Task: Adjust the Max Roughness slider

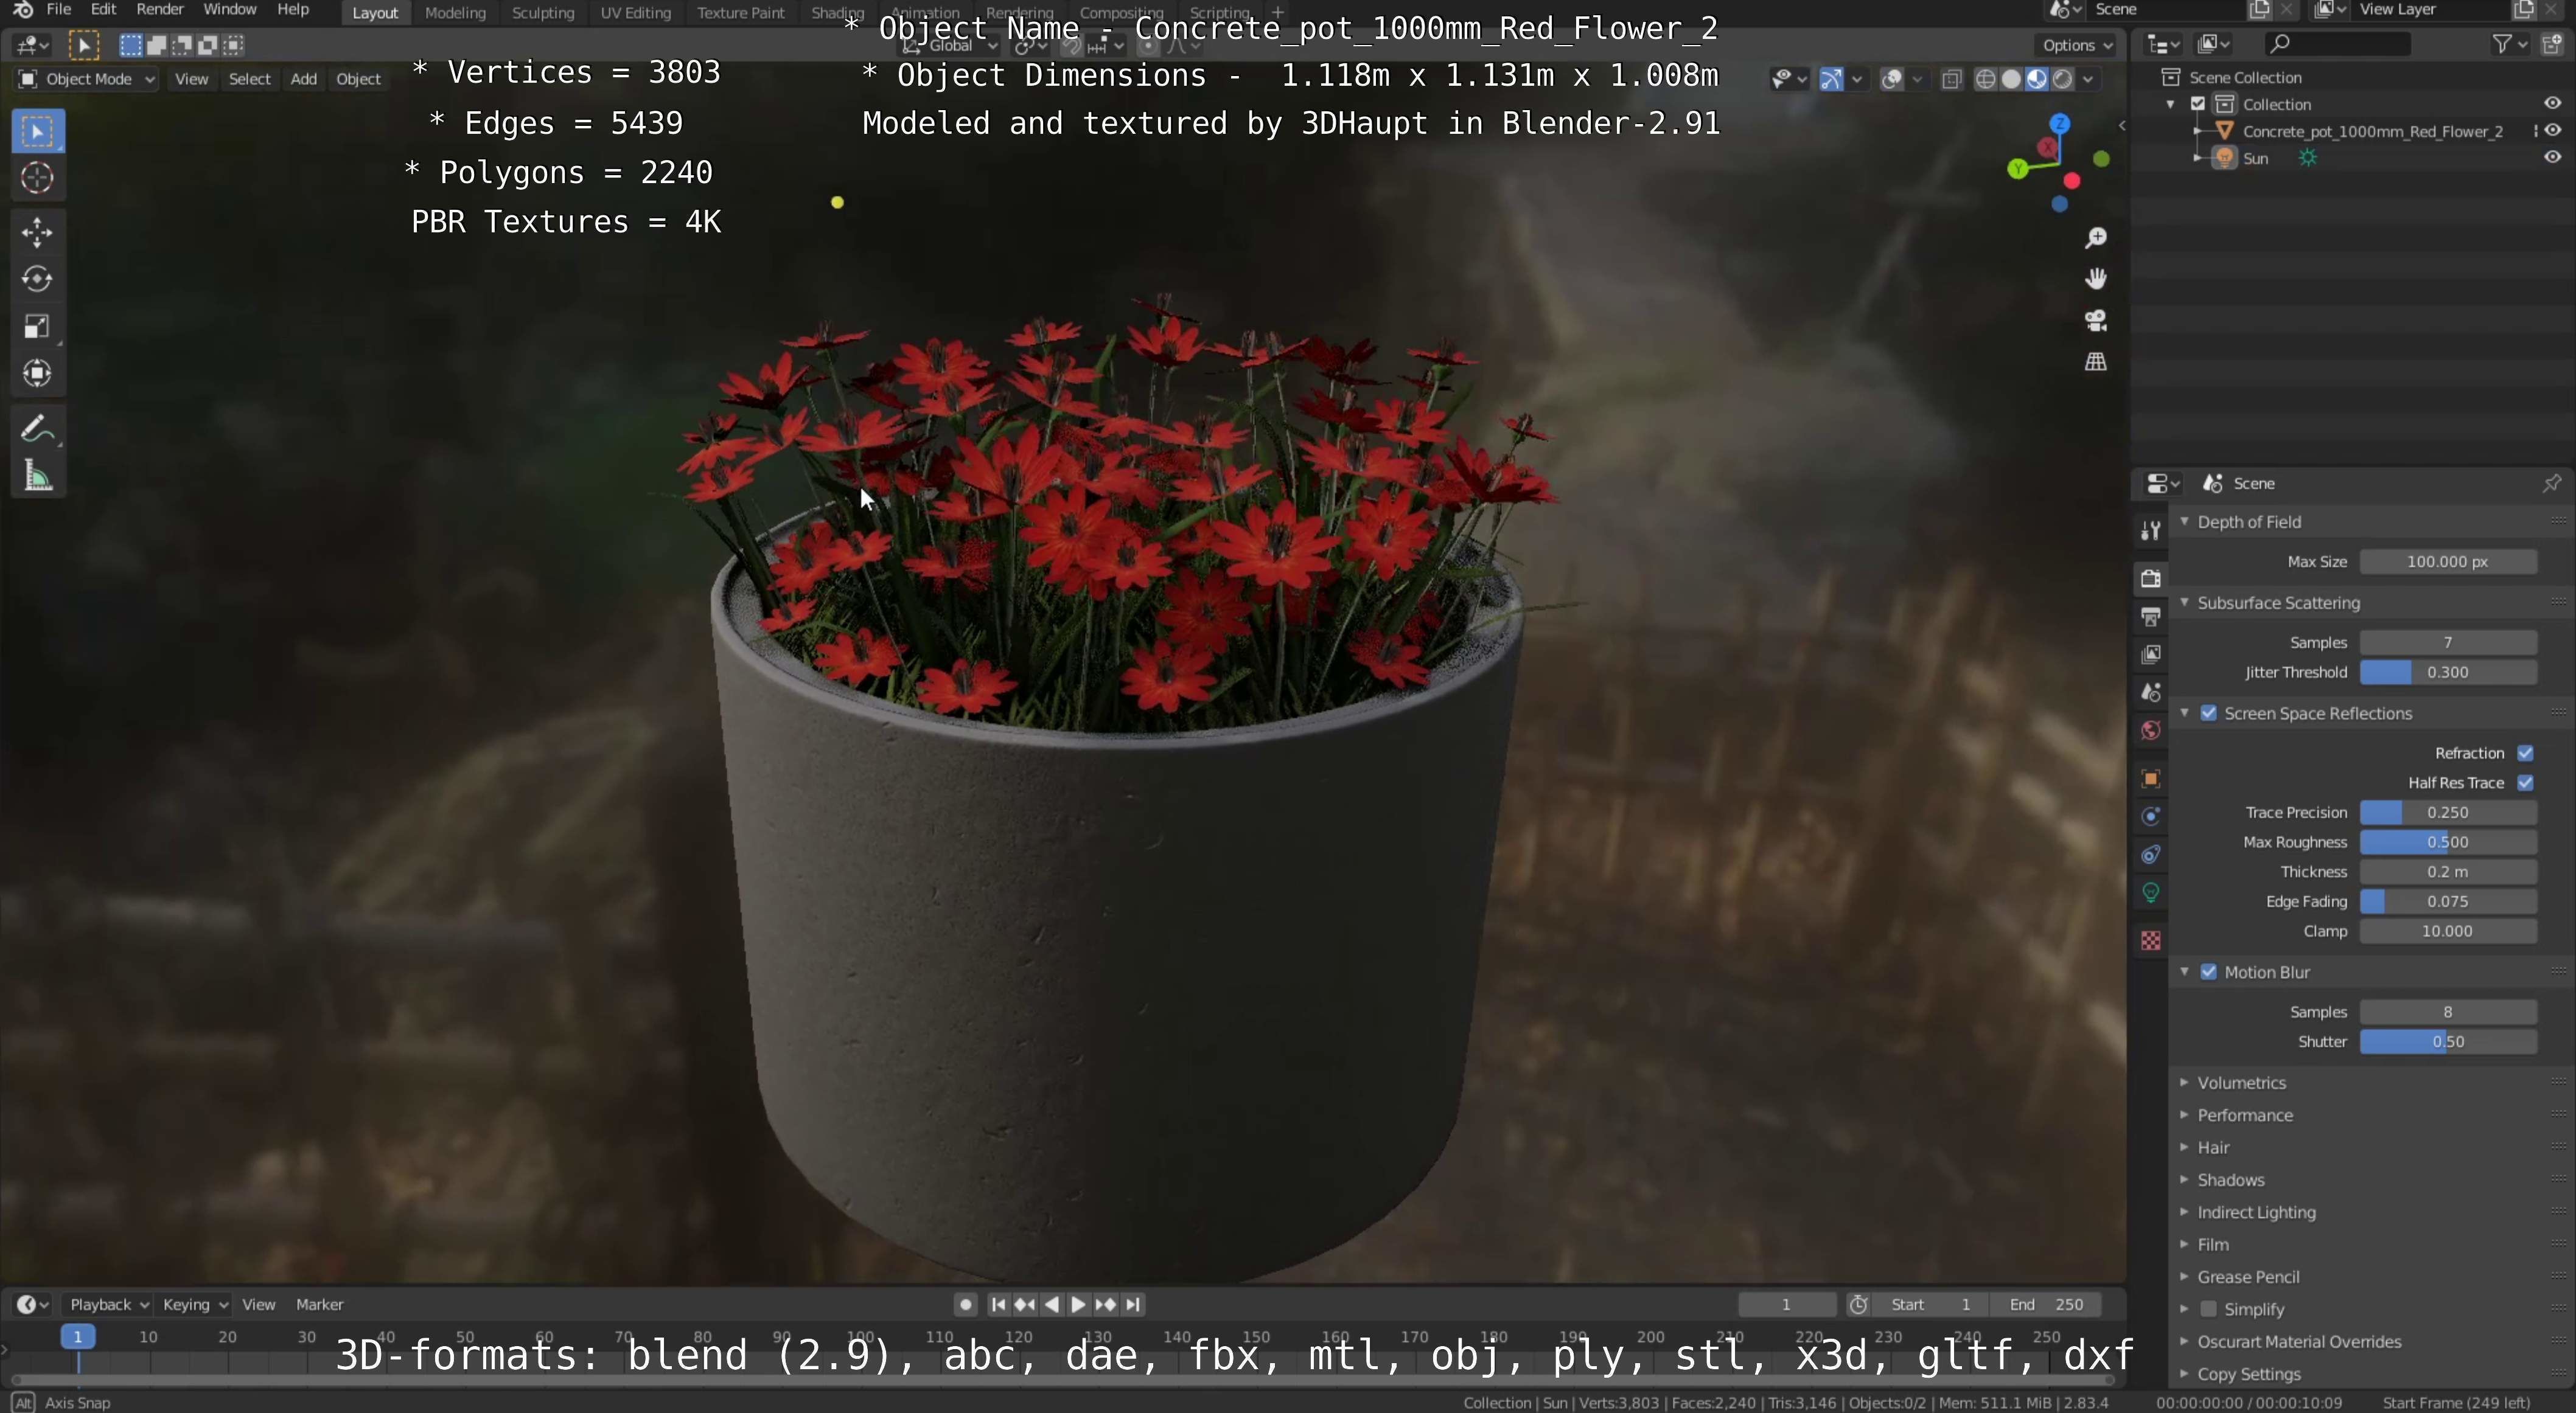Action: (2448, 842)
